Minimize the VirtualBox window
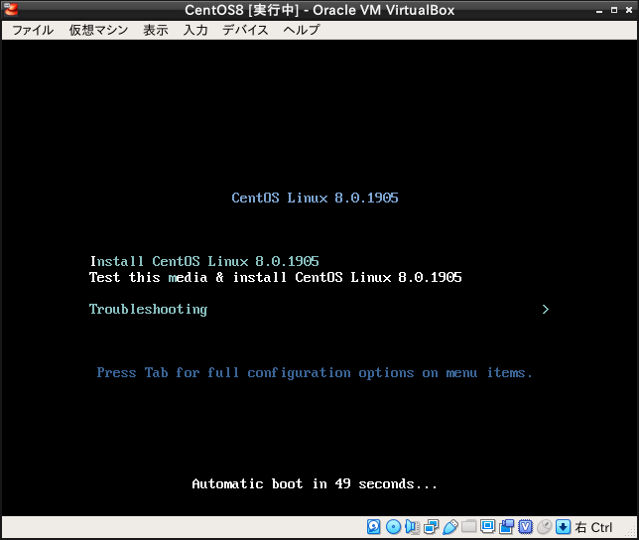The height and width of the screenshot is (540, 639). point(599,10)
